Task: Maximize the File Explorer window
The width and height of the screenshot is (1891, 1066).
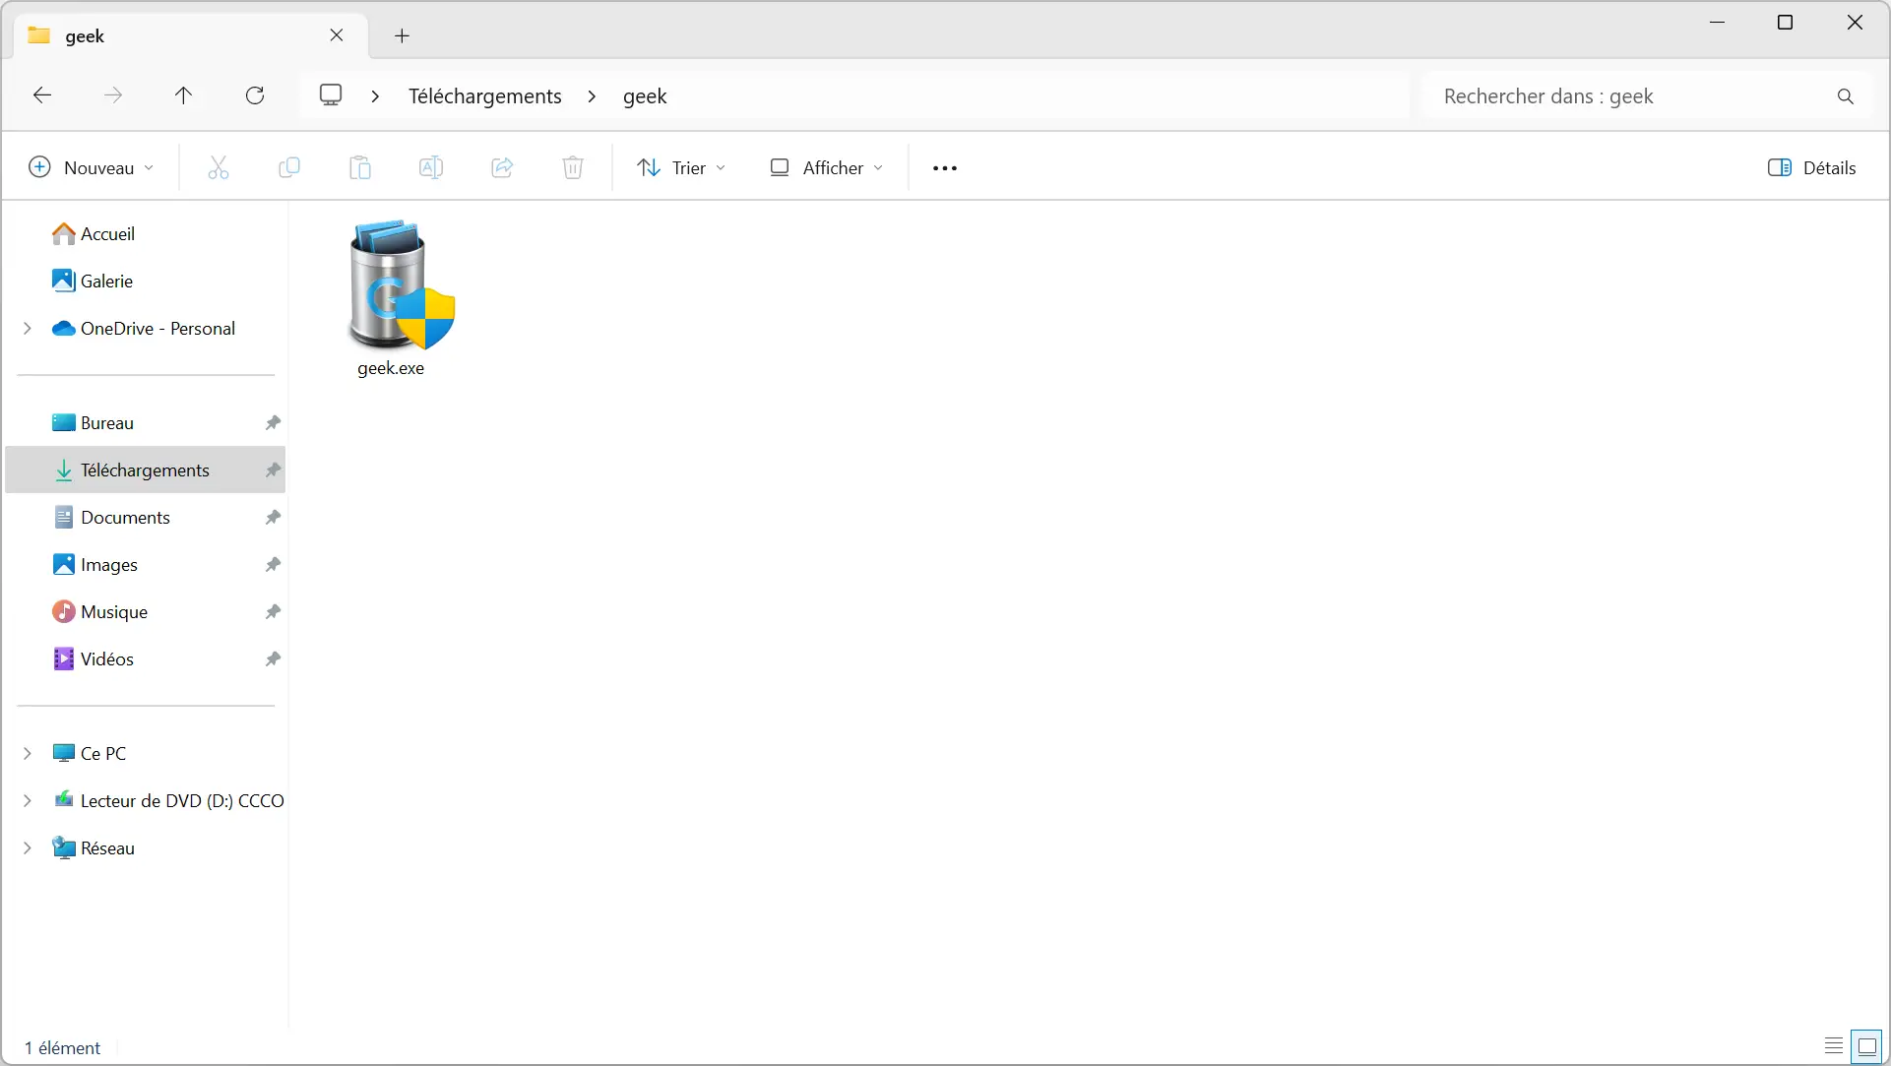Action: click(x=1785, y=23)
